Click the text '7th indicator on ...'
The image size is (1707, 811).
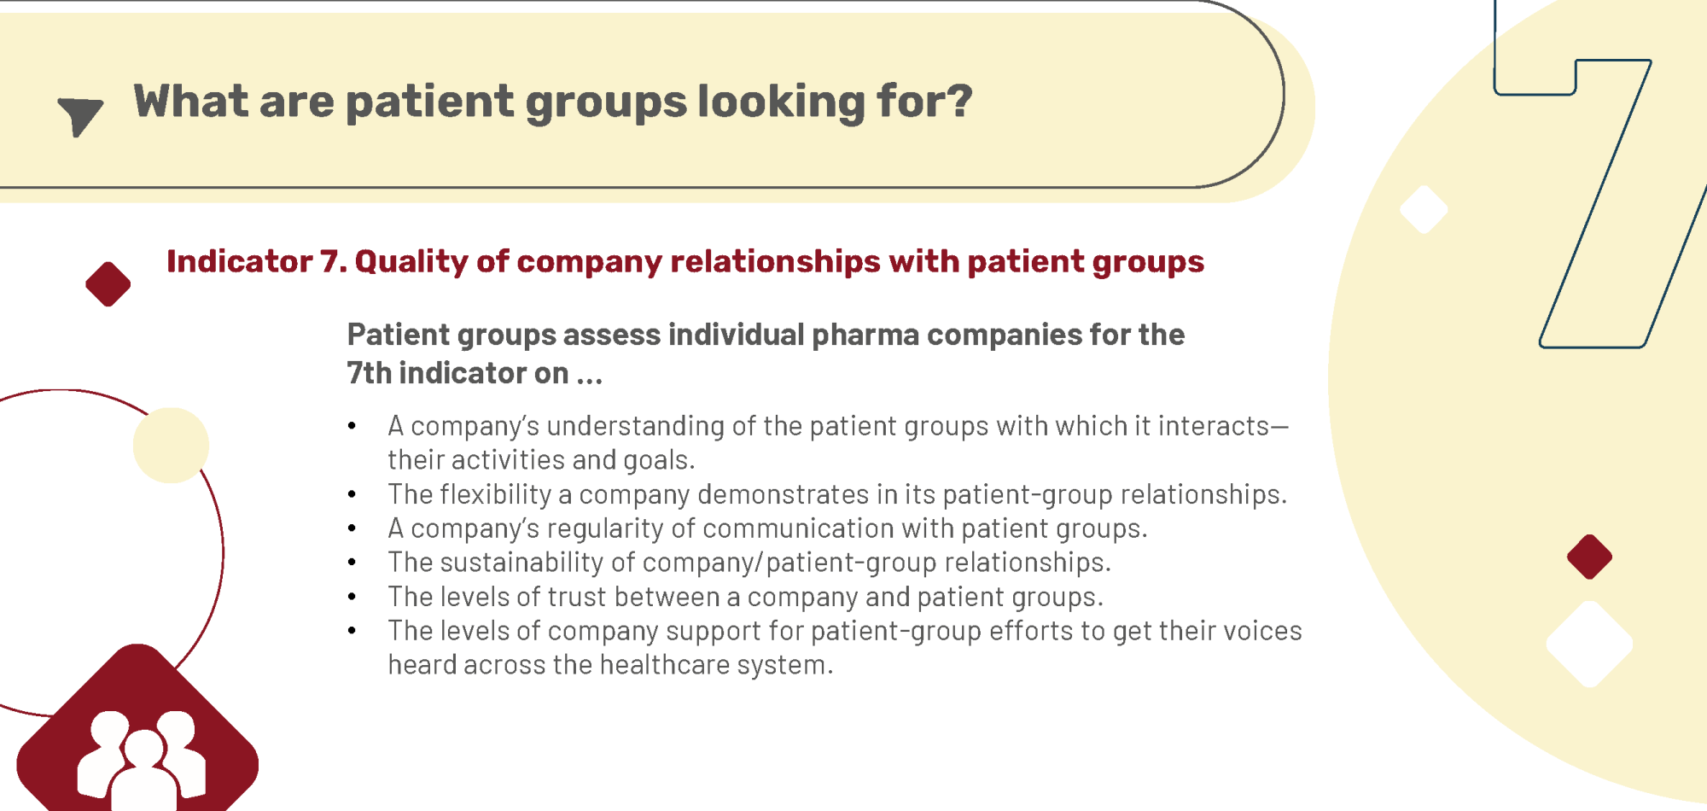(475, 373)
